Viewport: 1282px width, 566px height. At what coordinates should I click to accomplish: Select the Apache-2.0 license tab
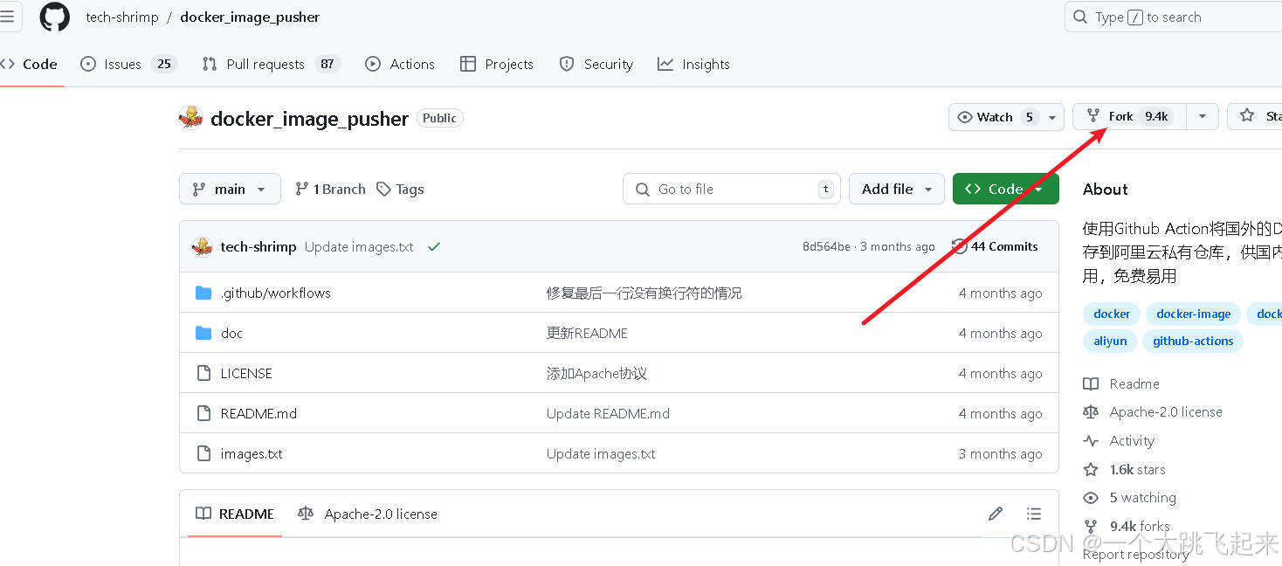pos(368,514)
